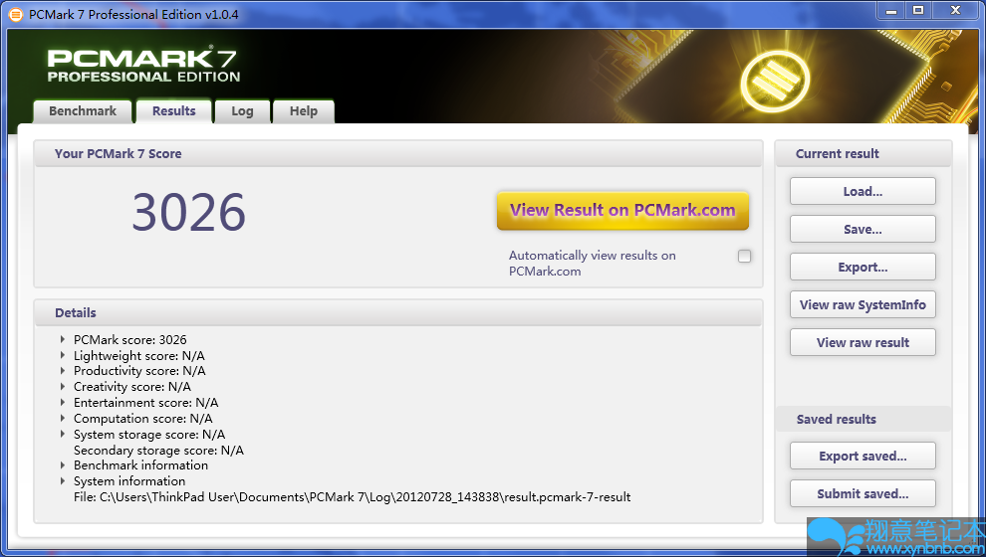Click View Result on PCMark.com button

coord(622,210)
